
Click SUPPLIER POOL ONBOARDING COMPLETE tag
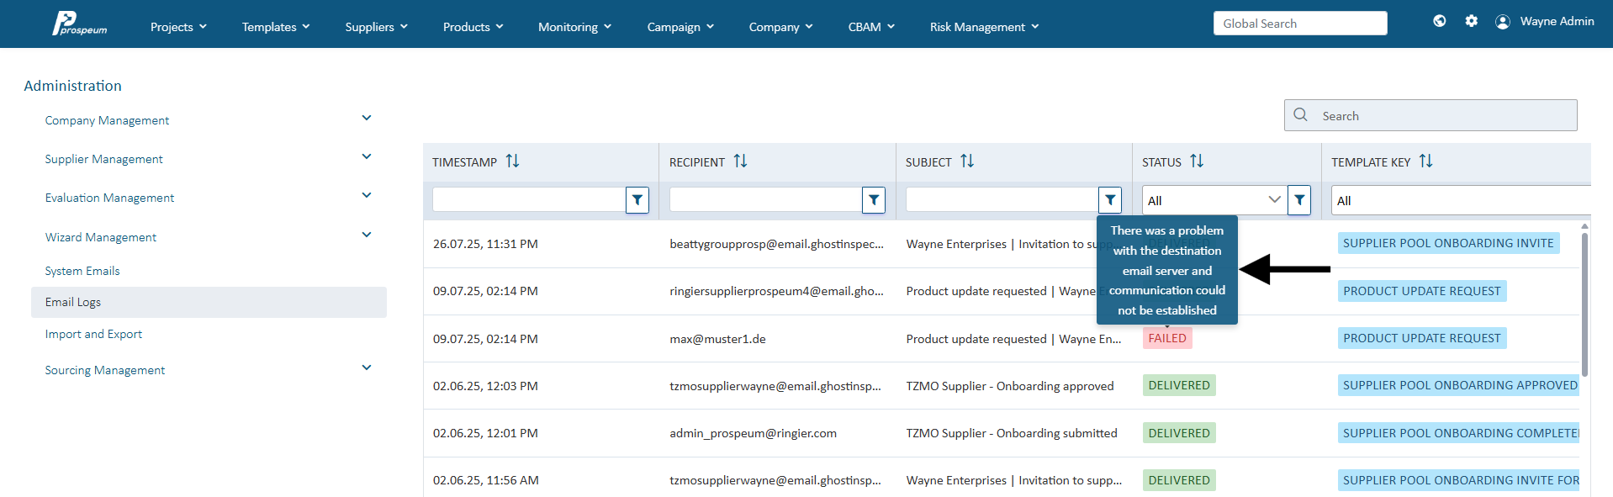pyautogui.click(x=1460, y=433)
